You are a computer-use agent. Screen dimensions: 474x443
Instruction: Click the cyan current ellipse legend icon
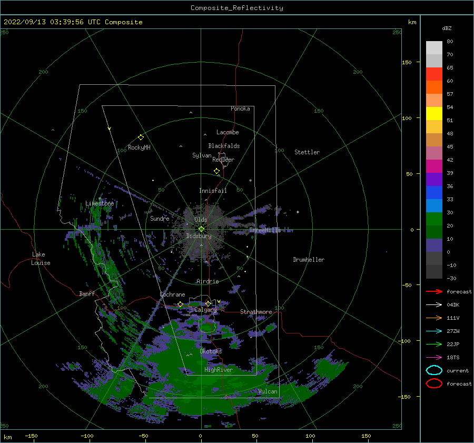[434, 370]
